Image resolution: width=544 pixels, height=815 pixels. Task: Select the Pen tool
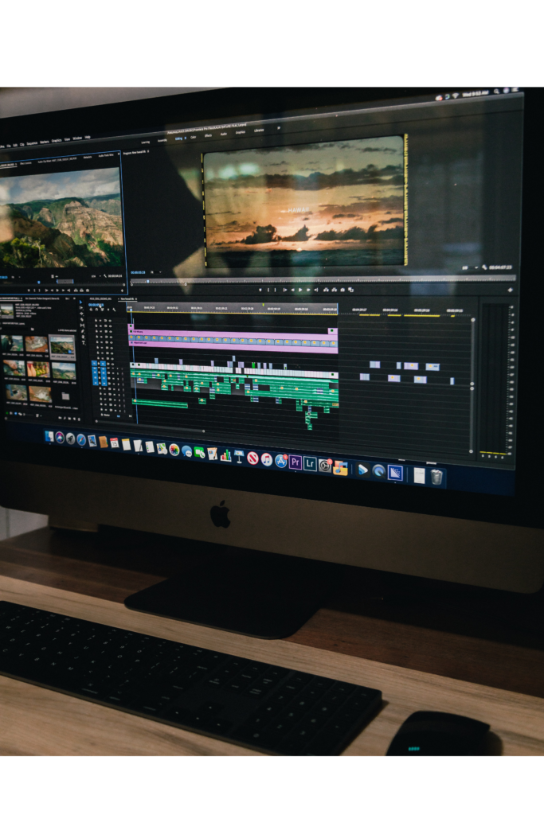pyautogui.click(x=83, y=331)
